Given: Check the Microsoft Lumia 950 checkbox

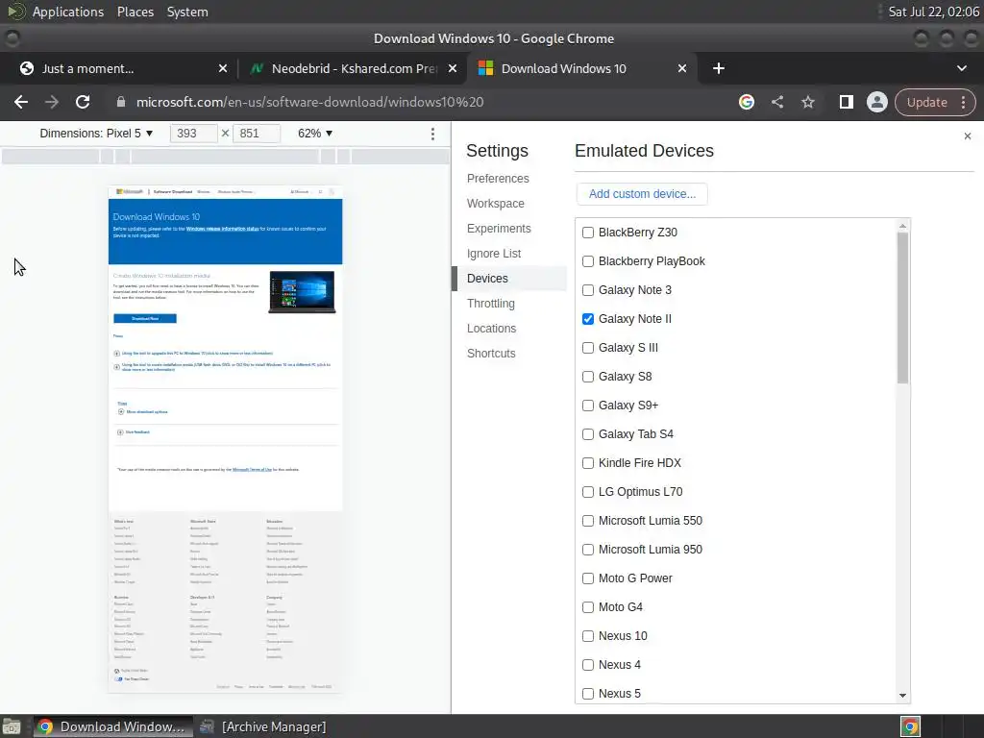Looking at the screenshot, I should click(x=588, y=551).
